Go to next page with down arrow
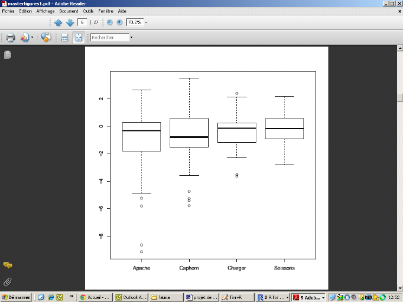403x302 pixels. (x=70, y=22)
